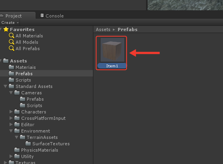Select the All Materials saved search

29,36
